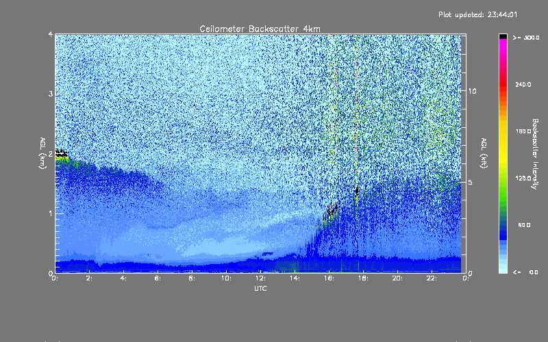
Task: Click the '120.0' colorbar value
Action: pyautogui.click(x=523, y=178)
